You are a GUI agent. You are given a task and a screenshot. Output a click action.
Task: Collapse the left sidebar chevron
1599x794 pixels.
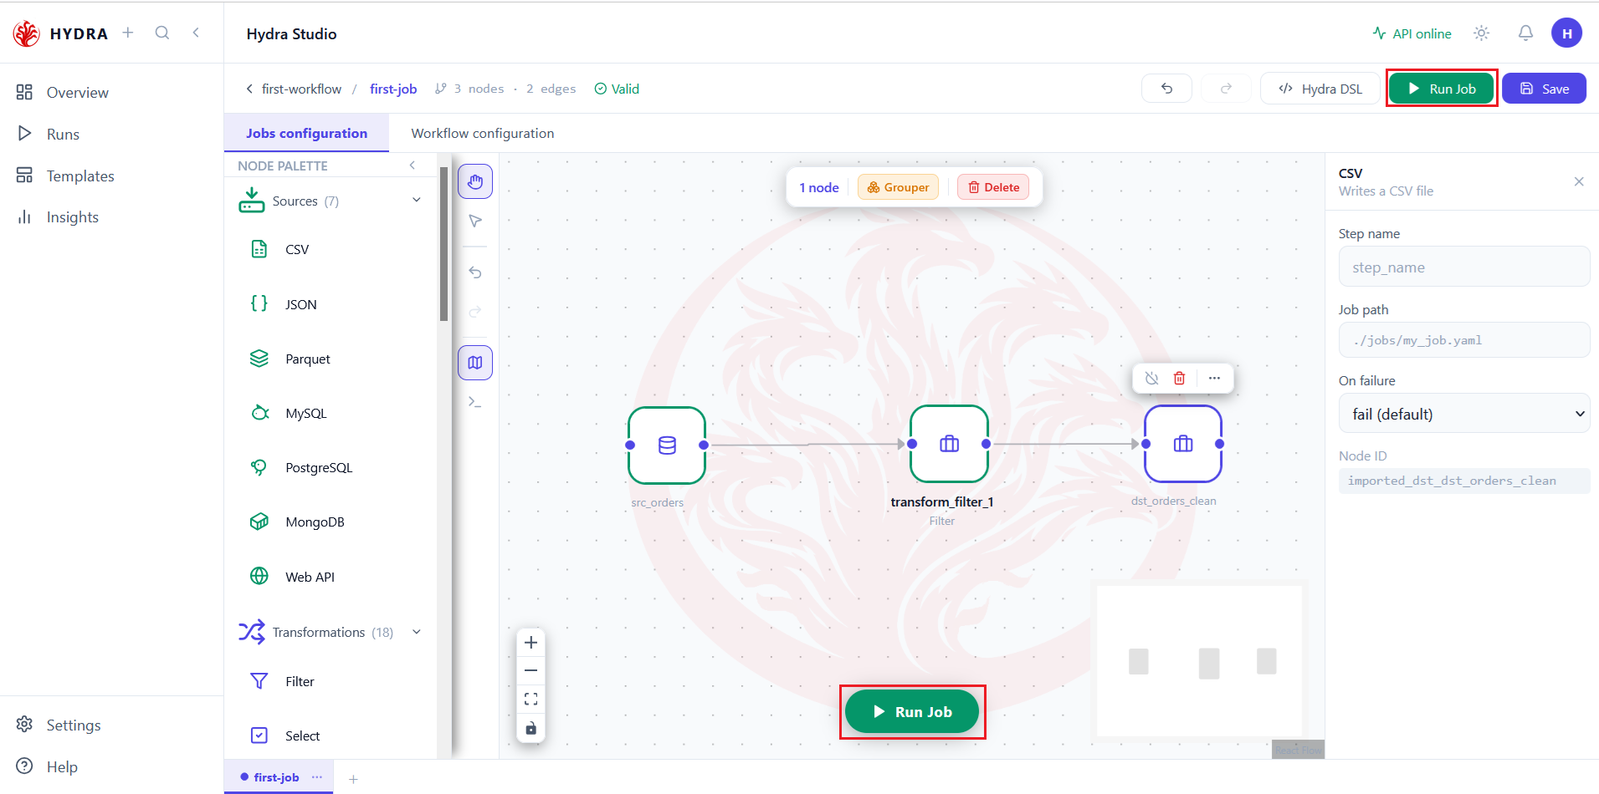[x=196, y=33]
